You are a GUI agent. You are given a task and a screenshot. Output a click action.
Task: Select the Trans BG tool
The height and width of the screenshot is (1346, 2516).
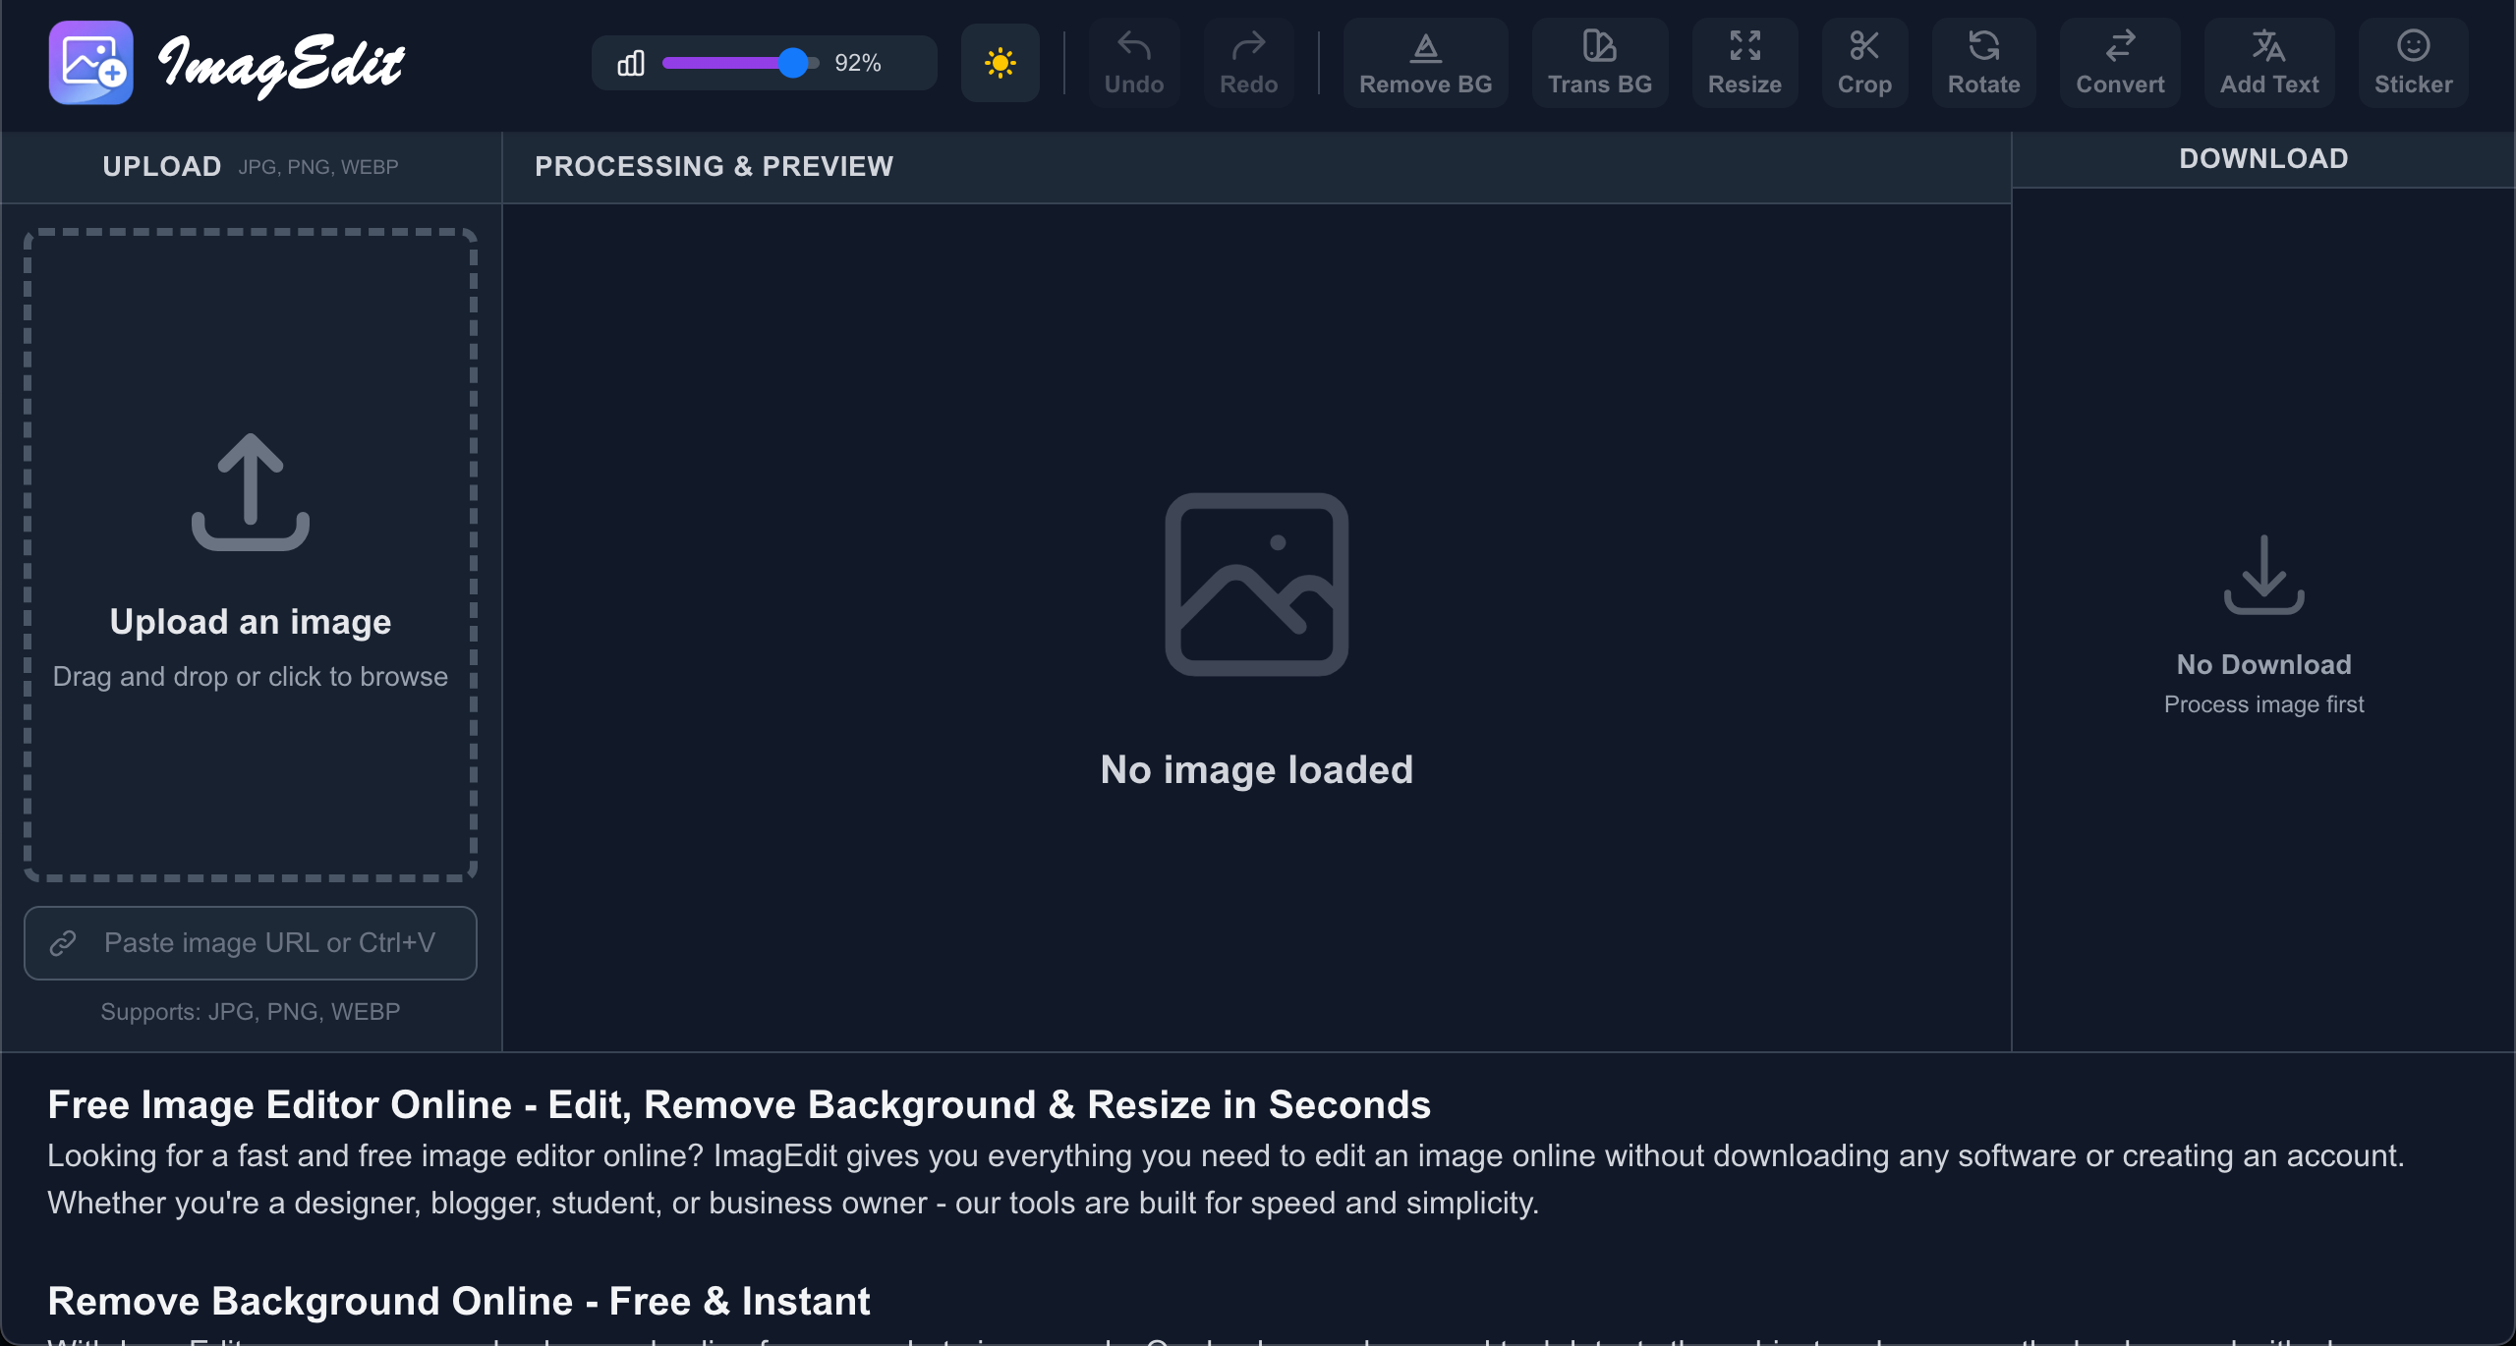(1599, 63)
